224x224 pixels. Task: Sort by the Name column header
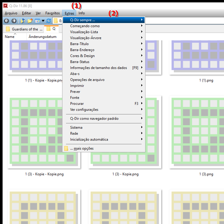[10, 37]
